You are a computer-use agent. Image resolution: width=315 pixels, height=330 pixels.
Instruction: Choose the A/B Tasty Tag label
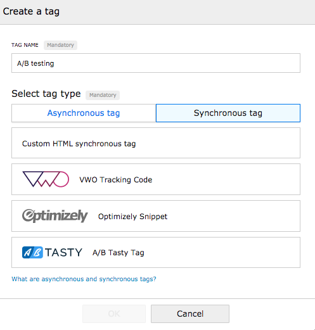[x=119, y=253]
